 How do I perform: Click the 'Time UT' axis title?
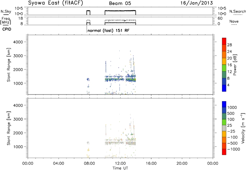120,168
